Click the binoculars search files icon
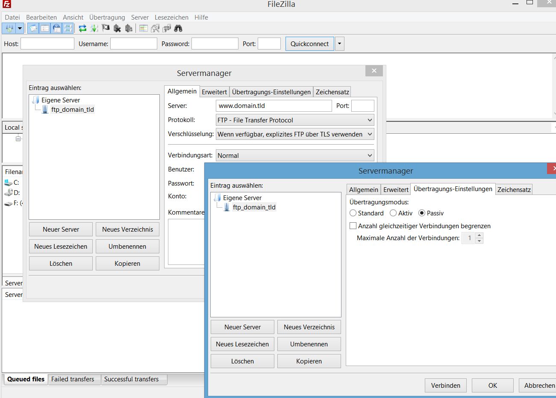The image size is (556, 398). click(178, 29)
